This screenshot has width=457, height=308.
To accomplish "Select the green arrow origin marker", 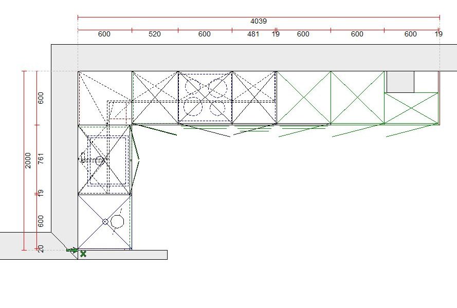I will coord(72,250).
